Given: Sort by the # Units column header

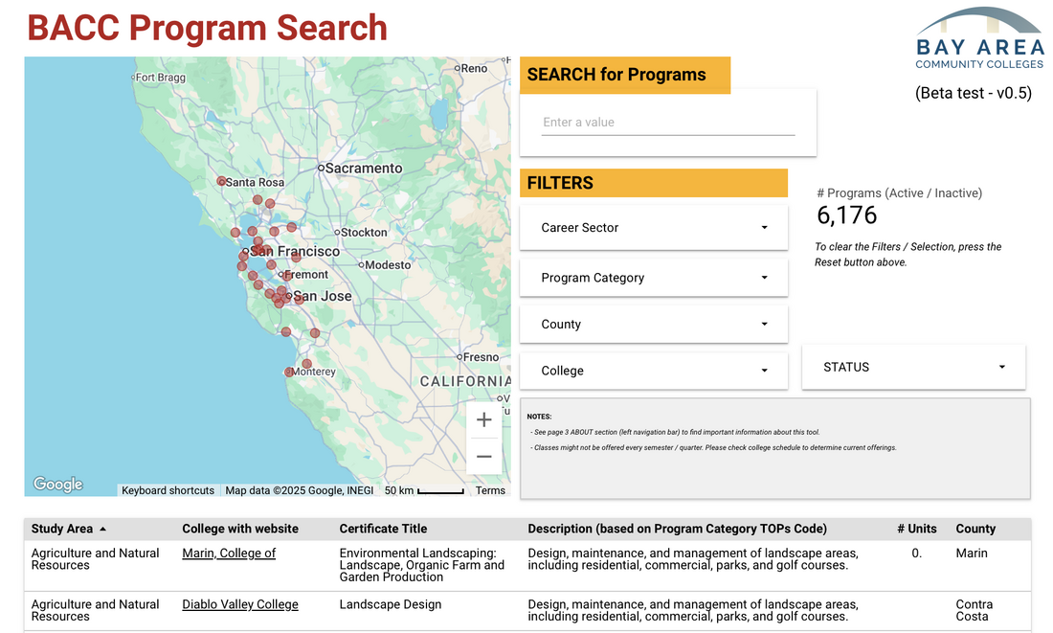Looking at the screenshot, I should click(916, 529).
